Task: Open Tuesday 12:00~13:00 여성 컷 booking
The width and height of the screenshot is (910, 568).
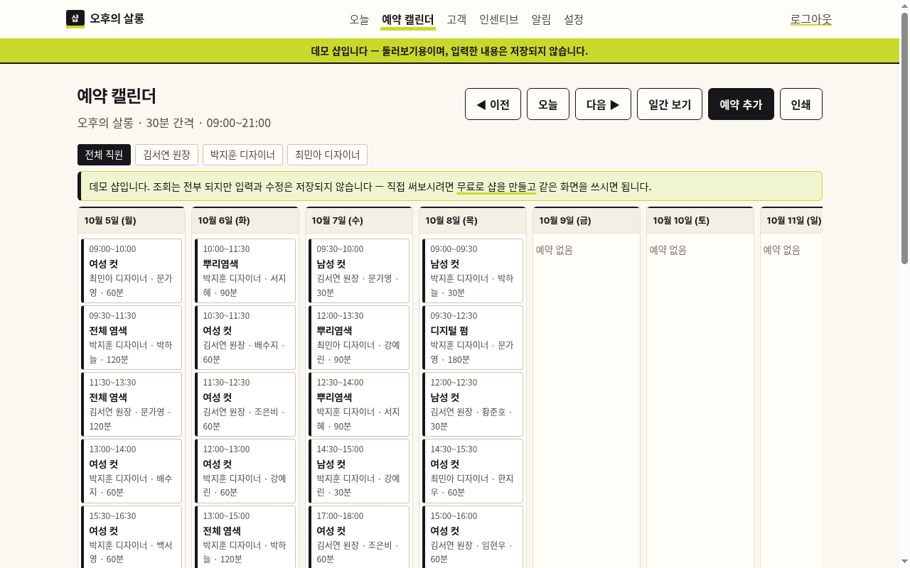Action: [x=245, y=471]
